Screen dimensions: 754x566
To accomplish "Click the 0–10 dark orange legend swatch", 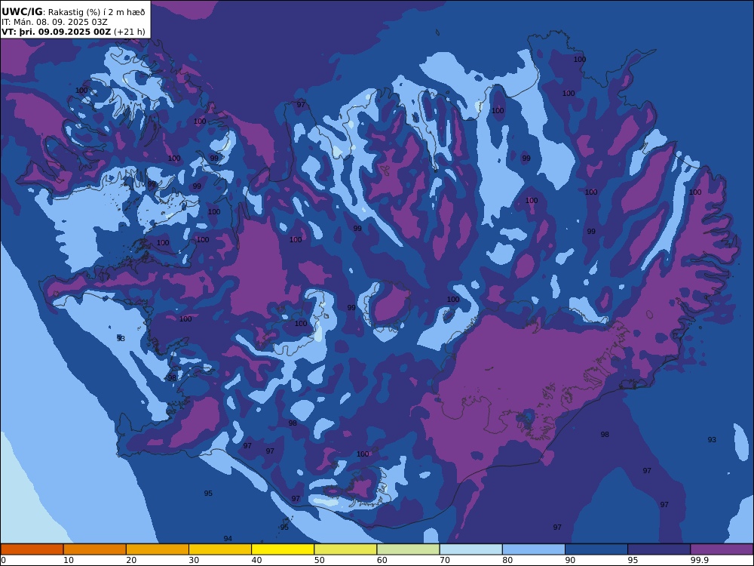I will click(32, 549).
